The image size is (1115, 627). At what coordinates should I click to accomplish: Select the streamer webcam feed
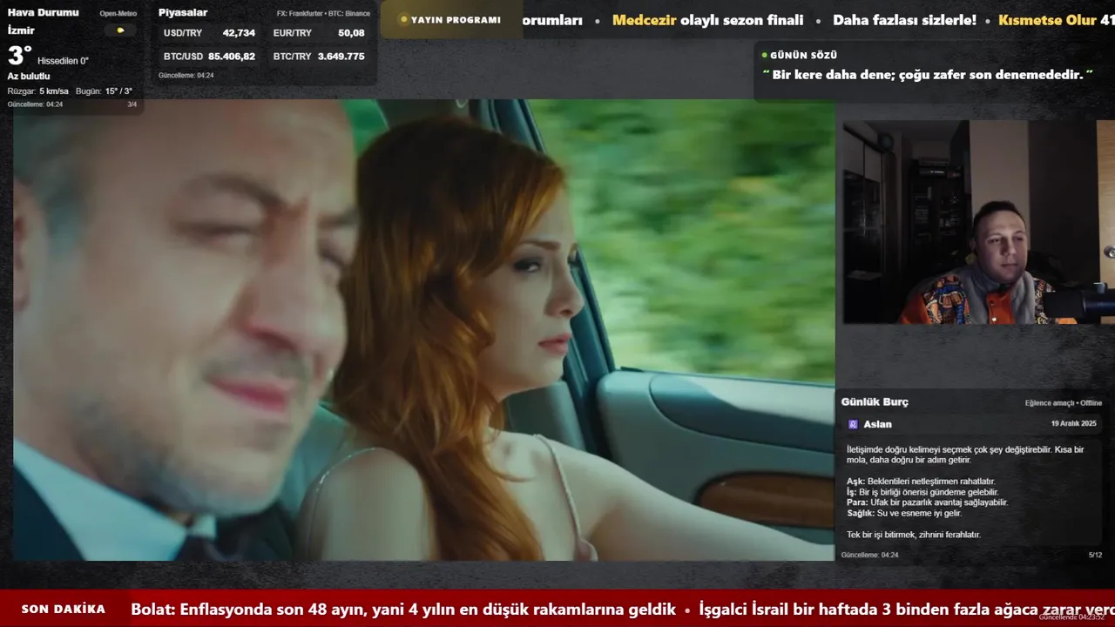(978, 222)
